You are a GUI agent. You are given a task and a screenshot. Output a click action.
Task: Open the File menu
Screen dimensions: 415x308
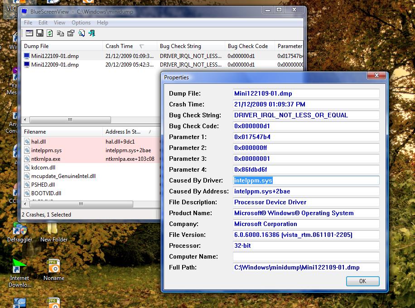pos(28,23)
